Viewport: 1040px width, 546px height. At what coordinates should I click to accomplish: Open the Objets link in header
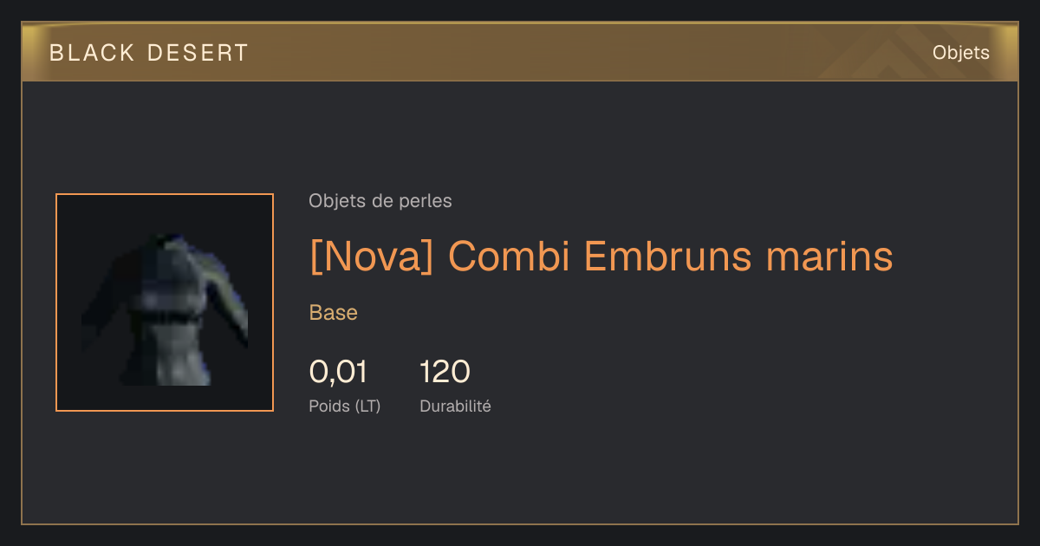[x=960, y=53]
